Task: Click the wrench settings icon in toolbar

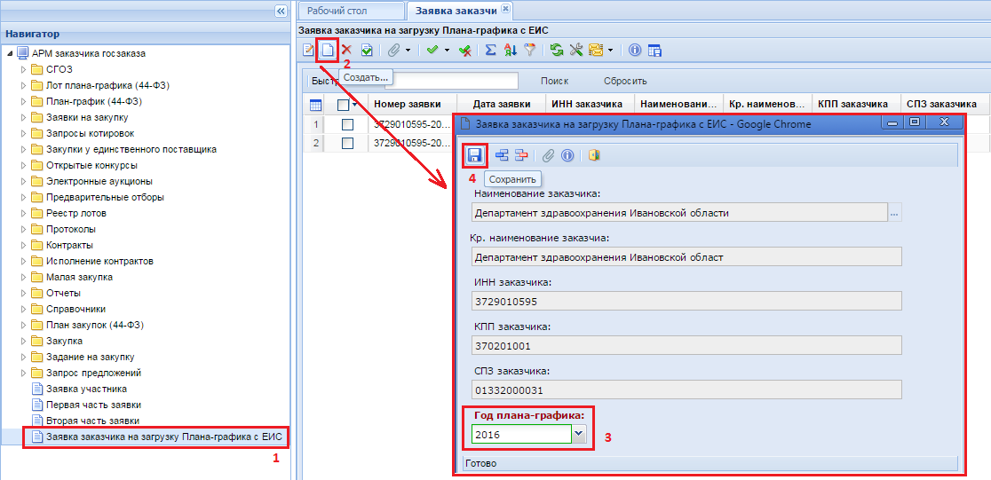Action: (x=575, y=51)
